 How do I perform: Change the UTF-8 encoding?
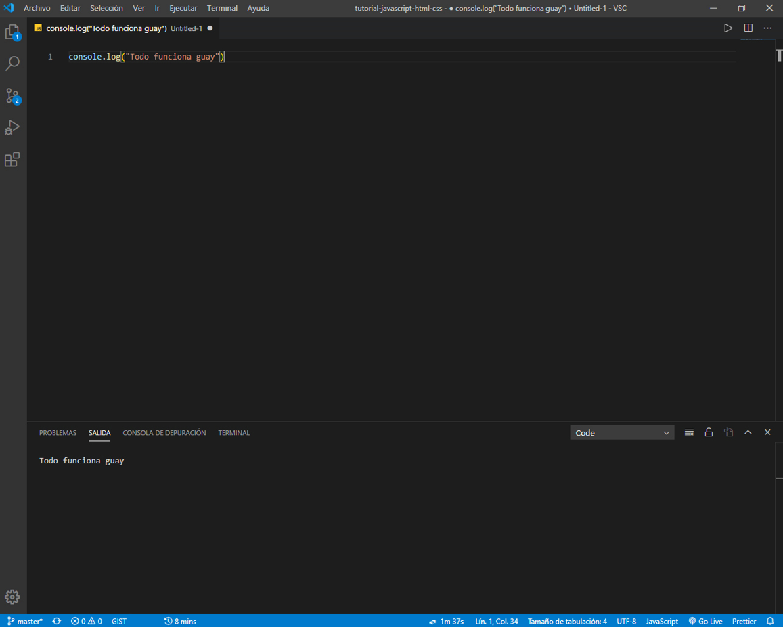tap(626, 621)
